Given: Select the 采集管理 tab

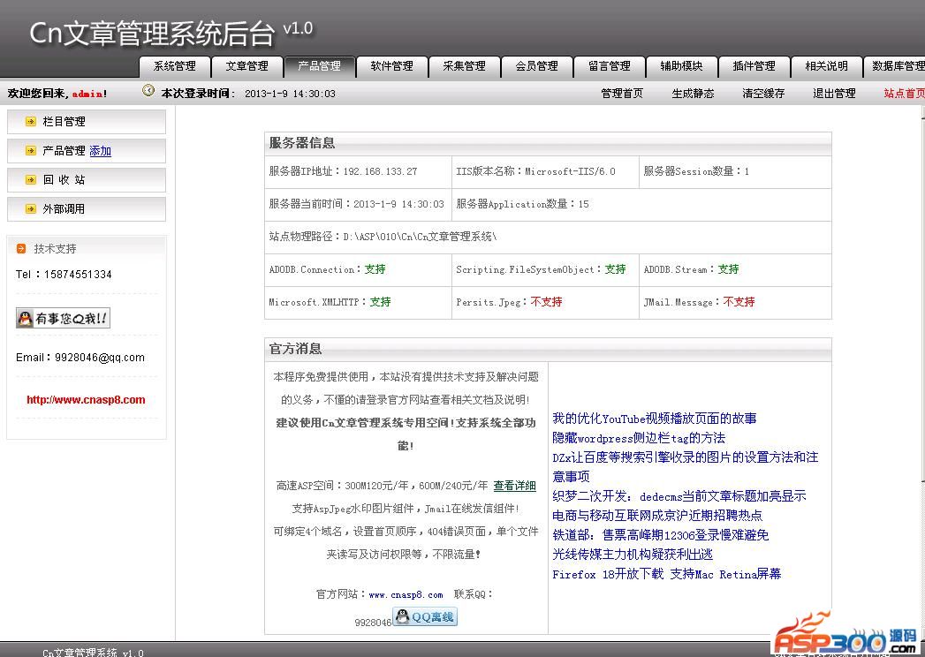Looking at the screenshot, I should (x=465, y=66).
